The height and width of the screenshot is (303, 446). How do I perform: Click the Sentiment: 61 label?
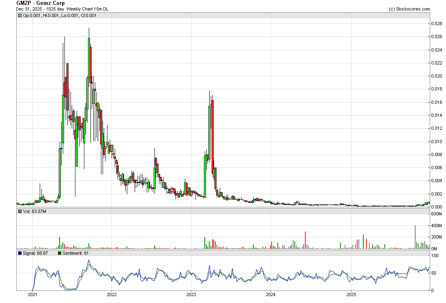click(75, 253)
